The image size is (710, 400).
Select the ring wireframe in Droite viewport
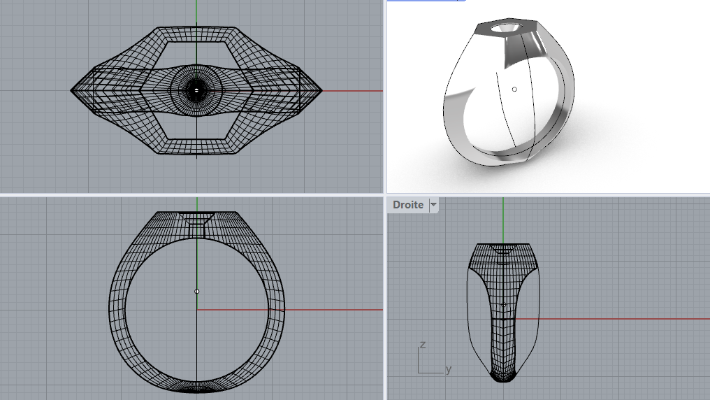503,313
